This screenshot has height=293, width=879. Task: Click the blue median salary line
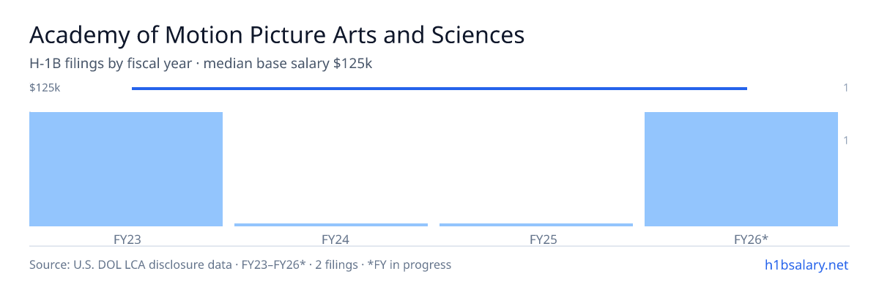pyautogui.click(x=439, y=89)
